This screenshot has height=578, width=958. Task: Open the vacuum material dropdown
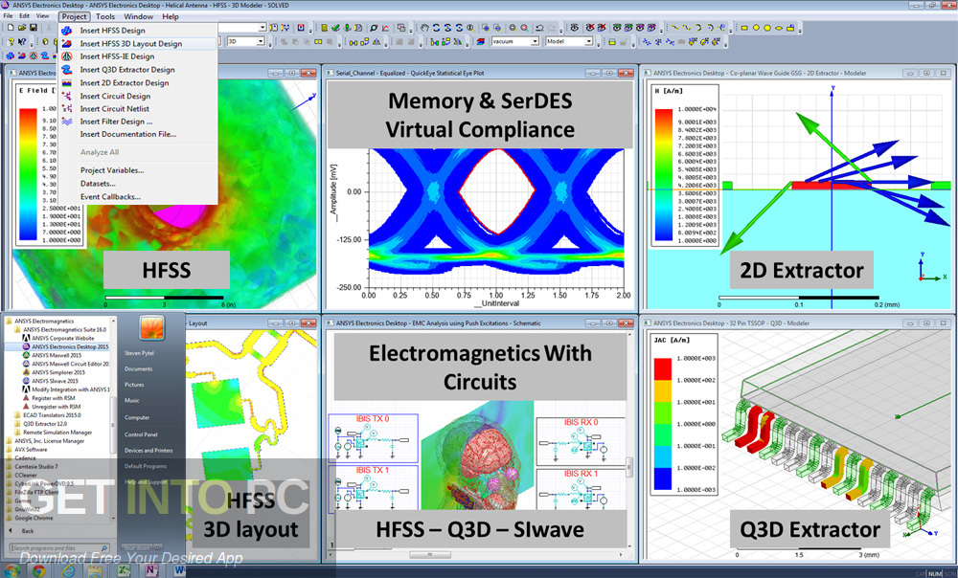(535, 41)
